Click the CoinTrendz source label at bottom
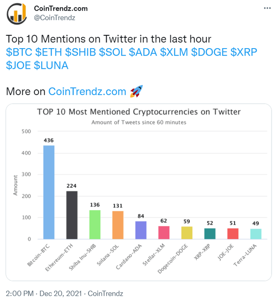Image resolution: width=275 pixels, height=300 pixels. (105, 293)
